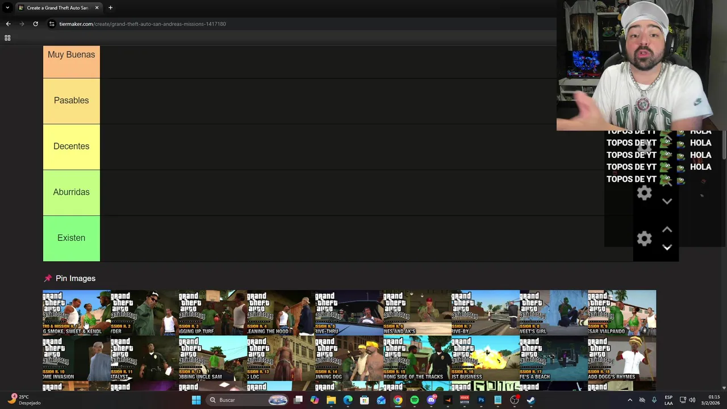
Task: Launch Copilot from the taskbar
Action: coord(315,400)
